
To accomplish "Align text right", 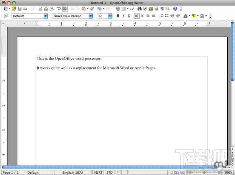I will click(x=148, y=16).
